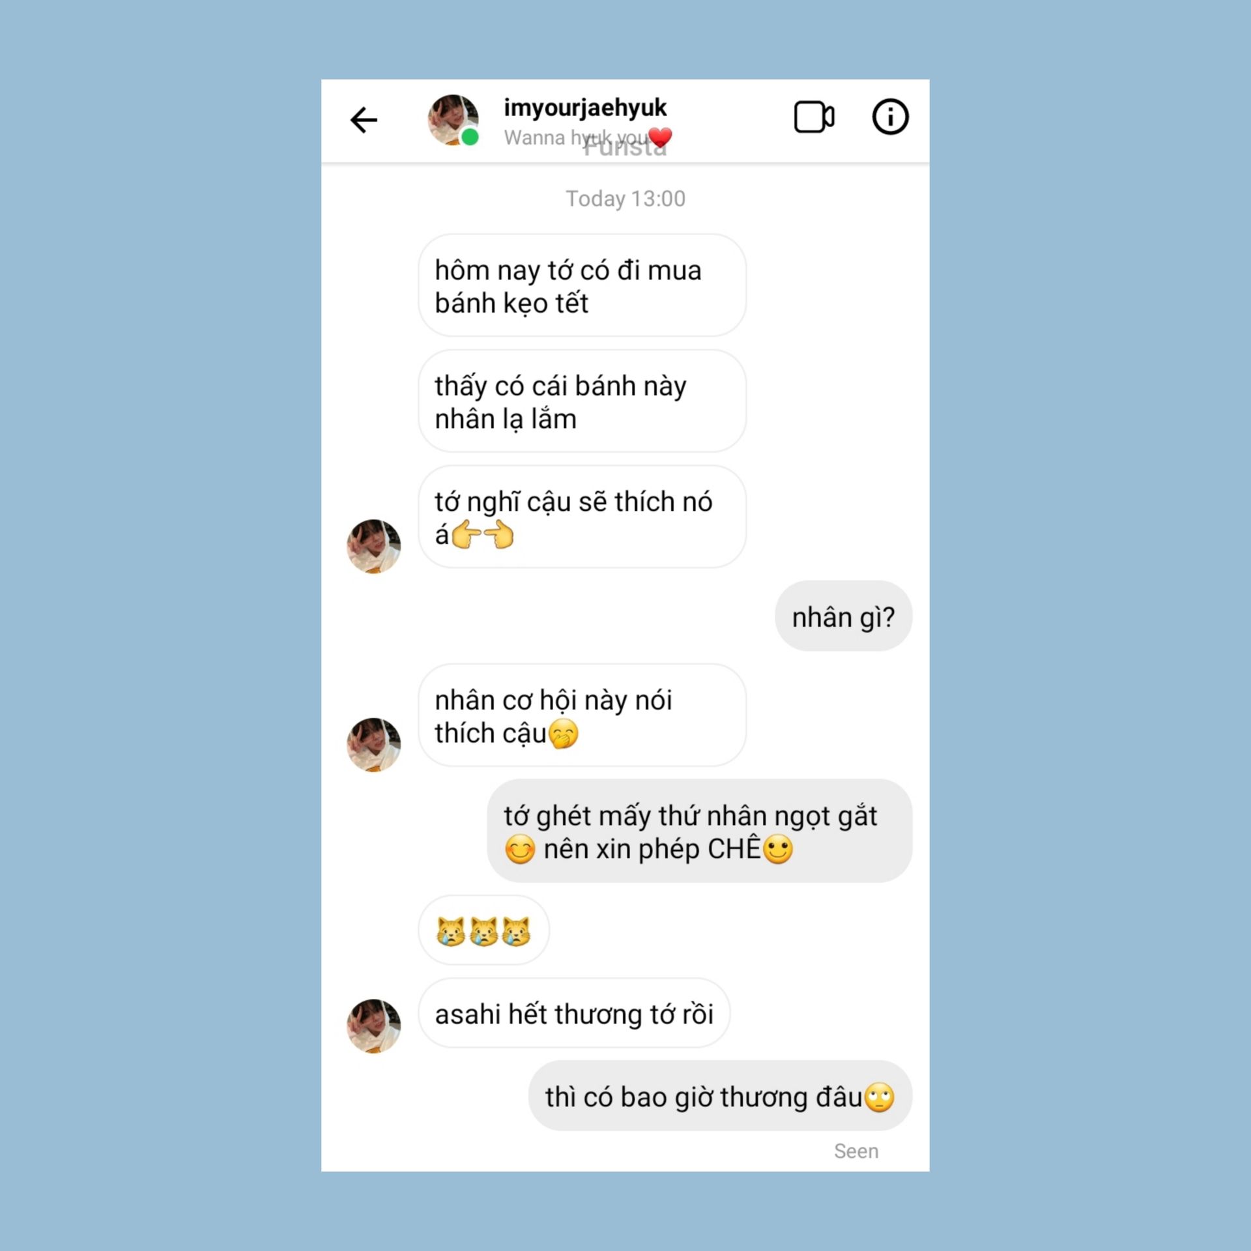Go back using the left arrow
The width and height of the screenshot is (1251, 1251).
click(x=364, y=120)
